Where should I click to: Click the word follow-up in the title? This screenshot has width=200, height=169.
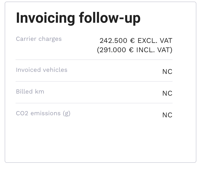coord(110,18)
